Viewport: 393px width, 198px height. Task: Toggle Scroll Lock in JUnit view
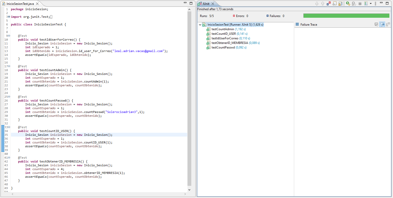(x=340, y=4)
